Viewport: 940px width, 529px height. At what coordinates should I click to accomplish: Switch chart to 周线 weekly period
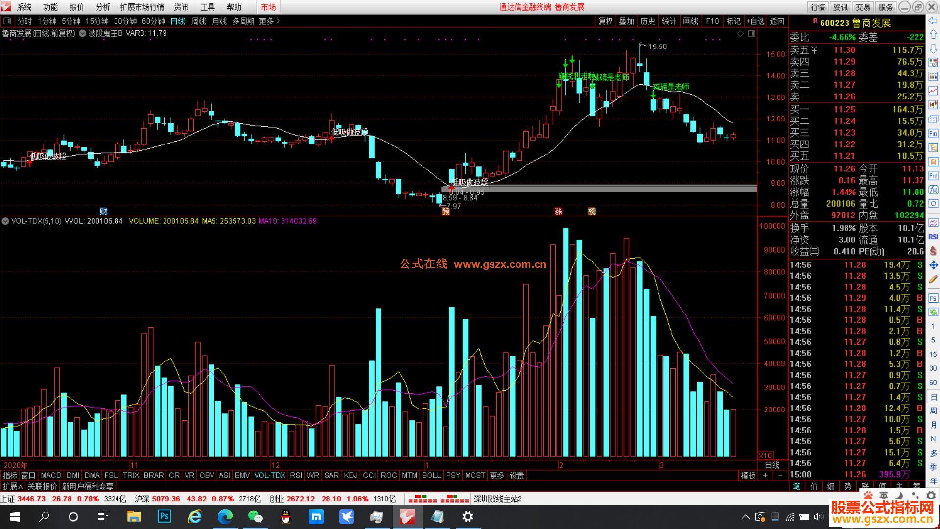pos(199,21)
